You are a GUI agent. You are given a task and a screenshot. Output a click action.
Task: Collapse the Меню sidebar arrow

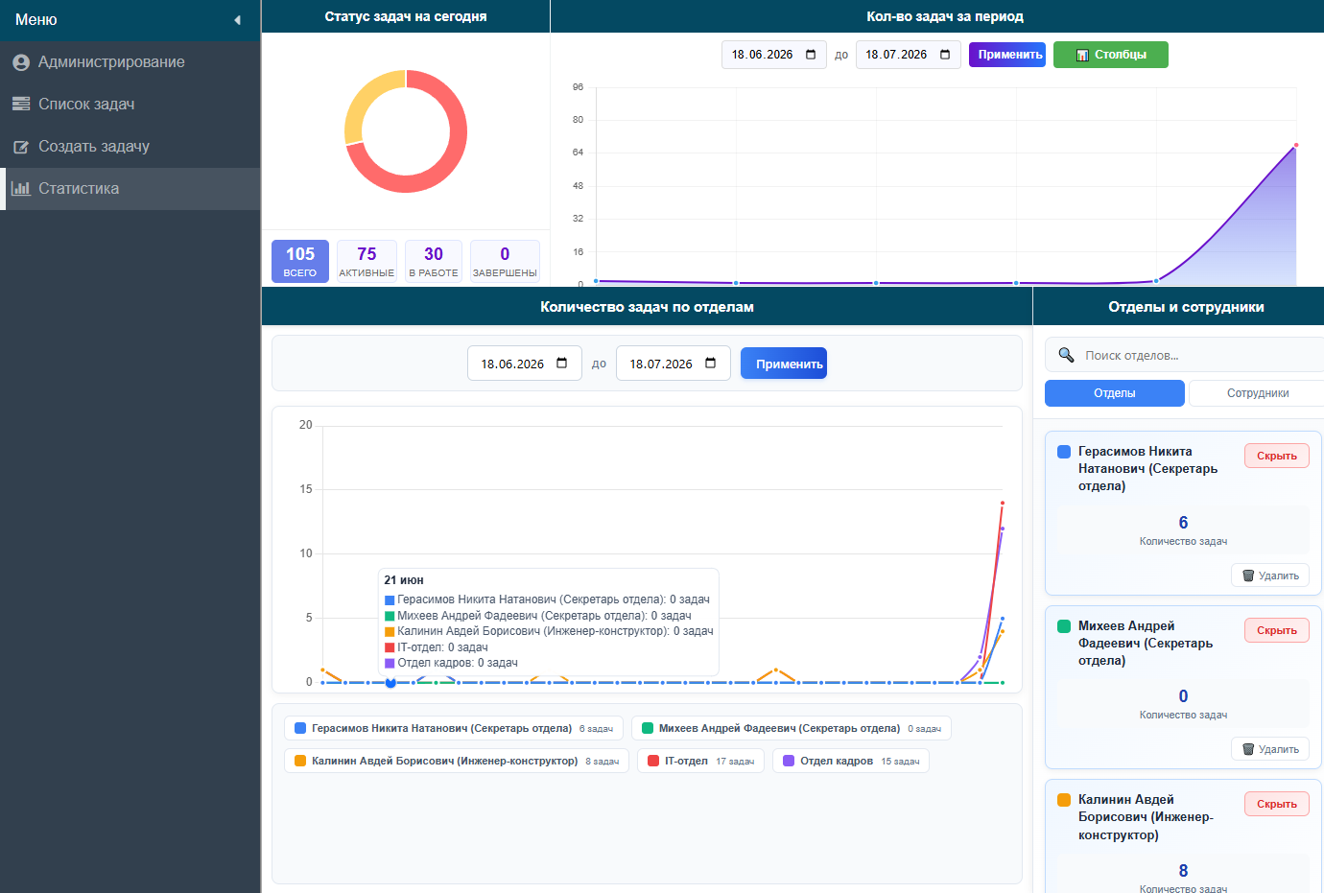(x=237, y=20)
